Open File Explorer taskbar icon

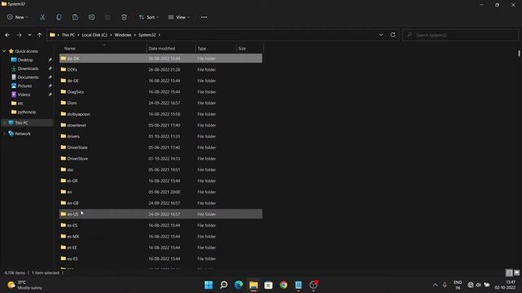(x=254, y=285)
